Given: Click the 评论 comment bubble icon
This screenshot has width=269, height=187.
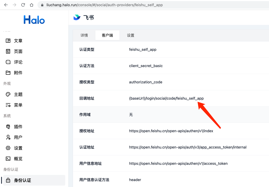Looking at the screenshot, I should click(x=8, y=62).
